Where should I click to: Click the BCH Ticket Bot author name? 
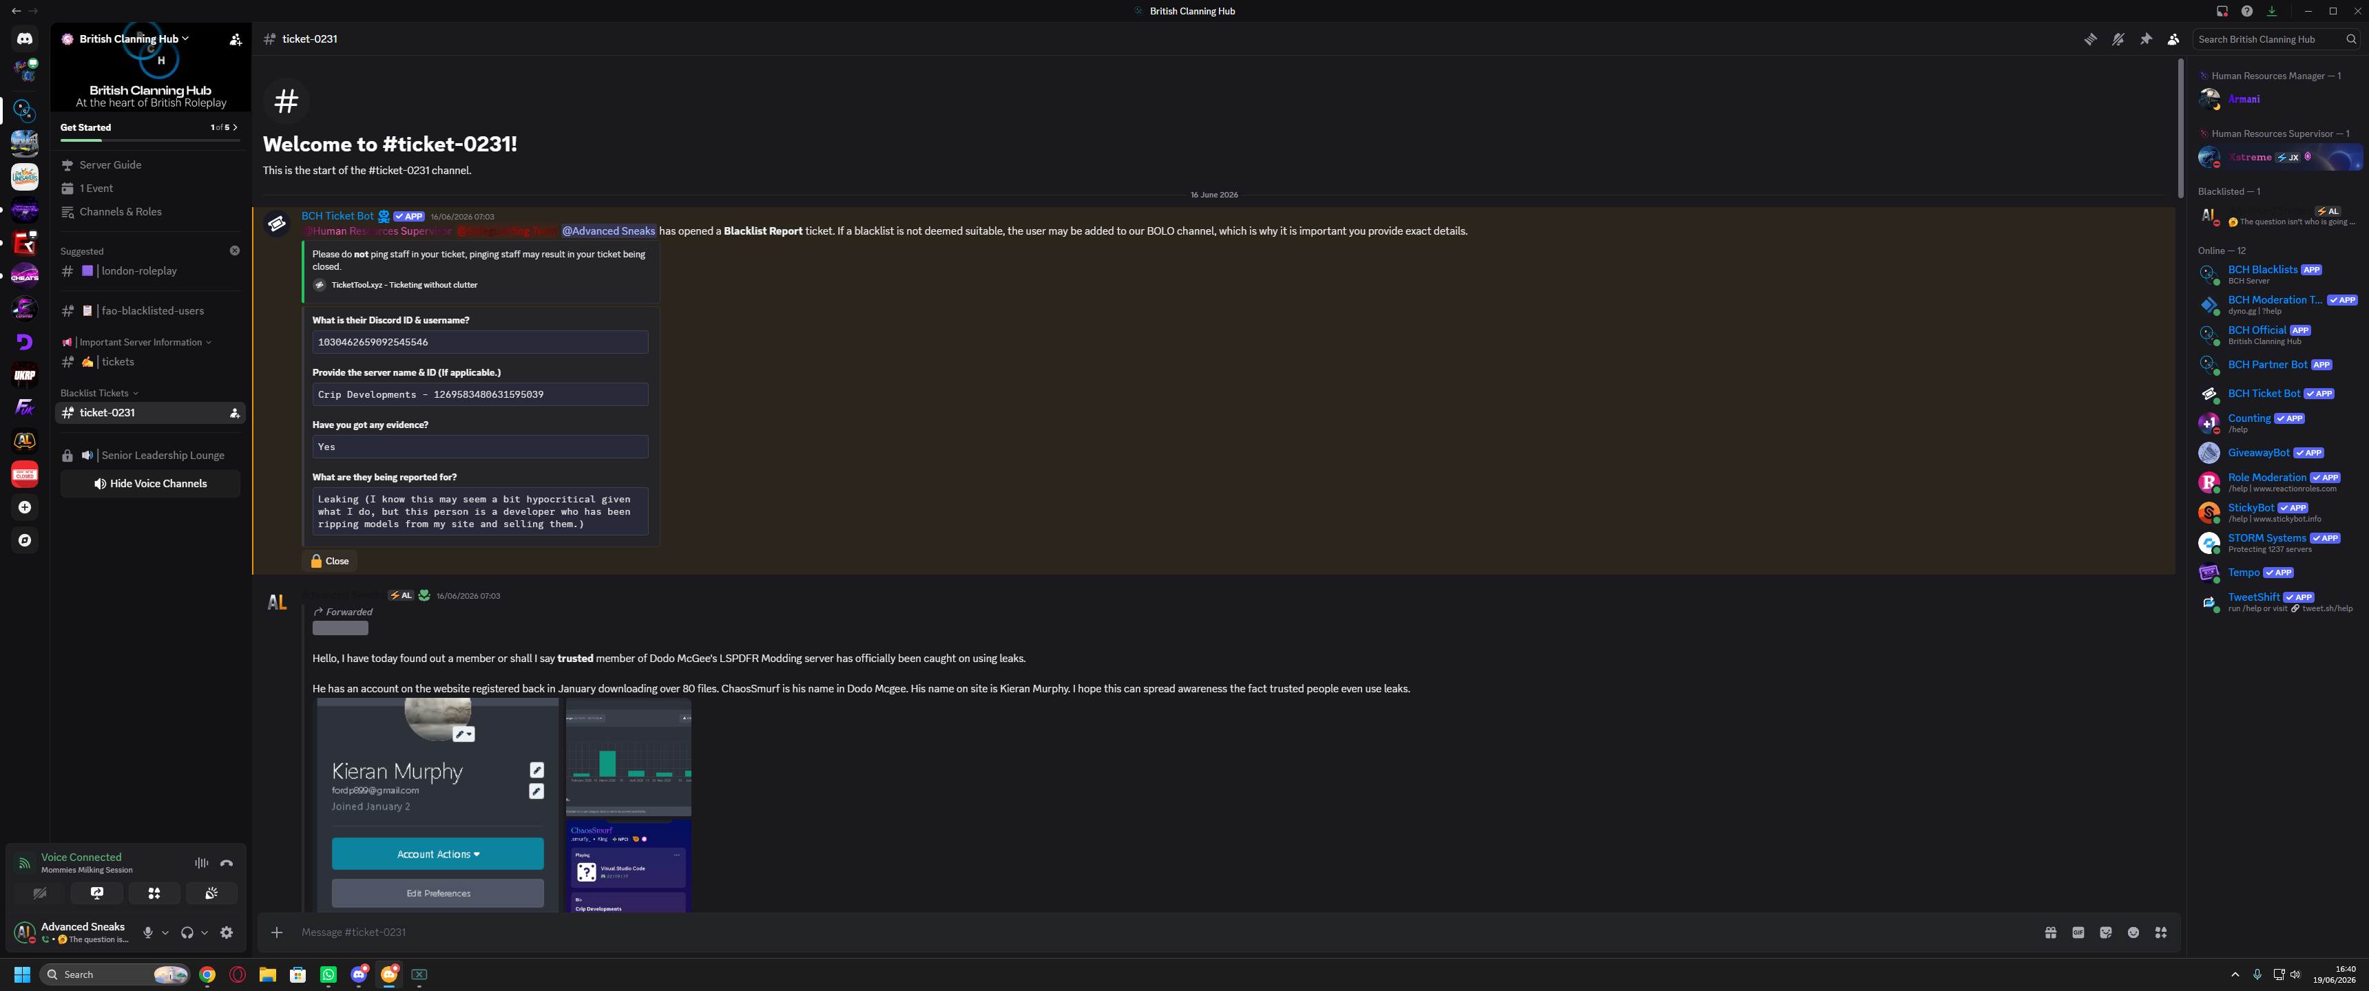[x=337, y=217]
